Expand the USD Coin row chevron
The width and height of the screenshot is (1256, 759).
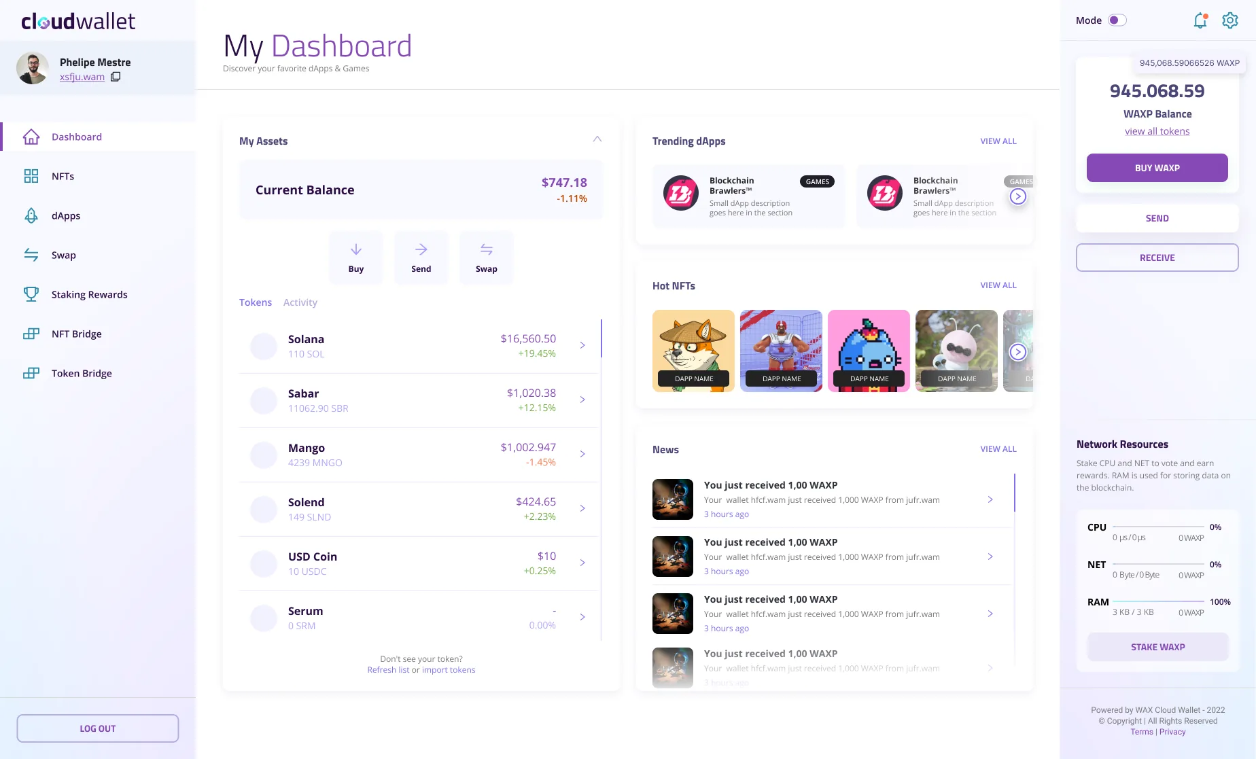click(x=582, y=563)
